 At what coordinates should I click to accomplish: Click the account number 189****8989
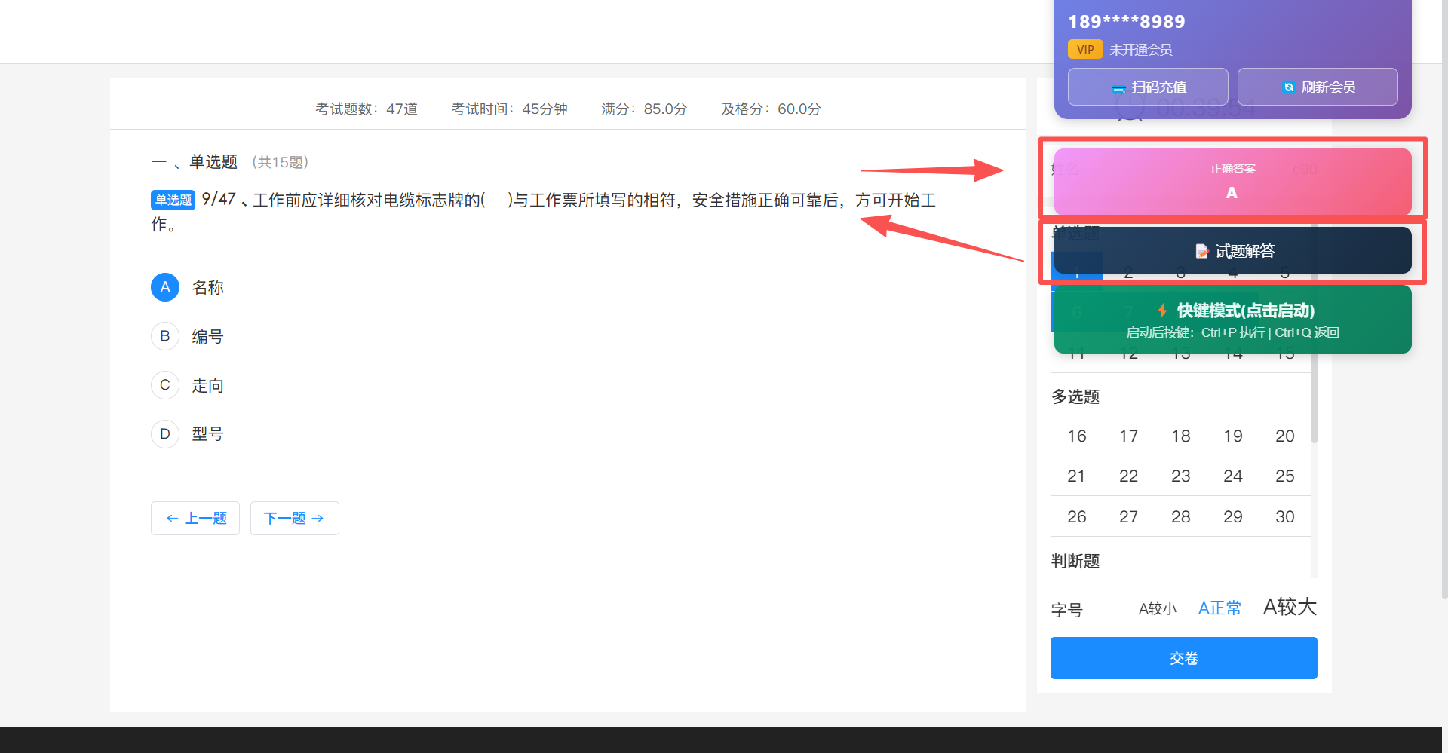pos(1127,22)
